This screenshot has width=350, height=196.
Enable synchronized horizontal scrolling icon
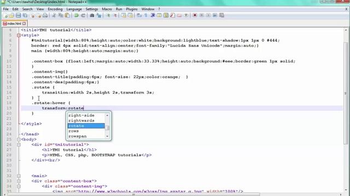tap(130, 15)
